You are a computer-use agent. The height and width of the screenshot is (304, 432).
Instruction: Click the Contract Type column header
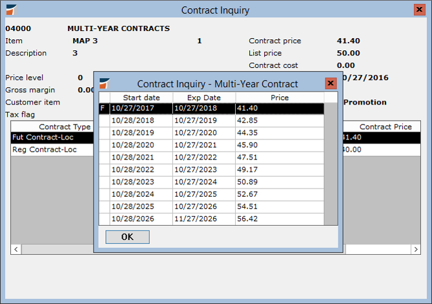coord(65,127)
